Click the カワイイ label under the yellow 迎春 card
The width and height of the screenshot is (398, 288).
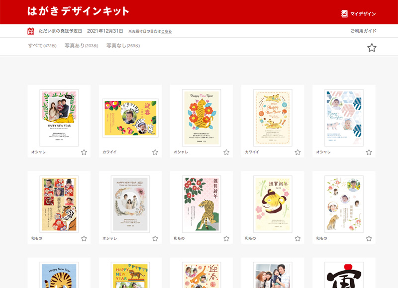tap(109, 152)
